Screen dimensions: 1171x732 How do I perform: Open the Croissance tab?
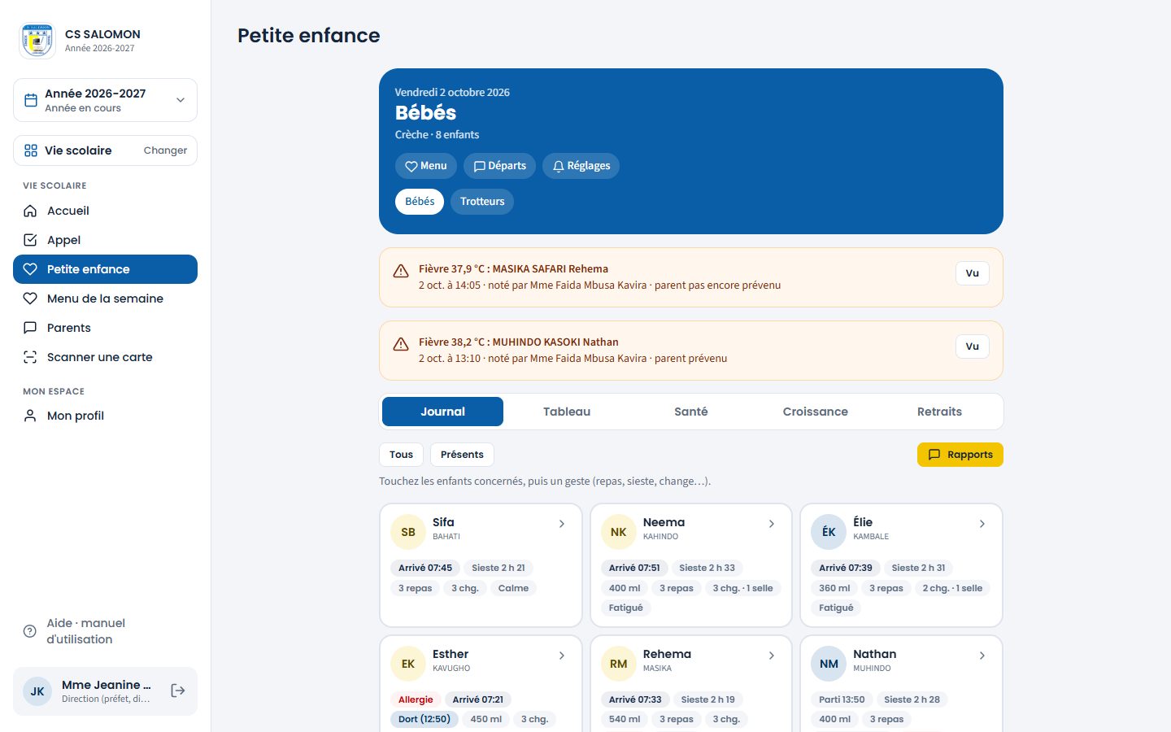pos(816,412)
